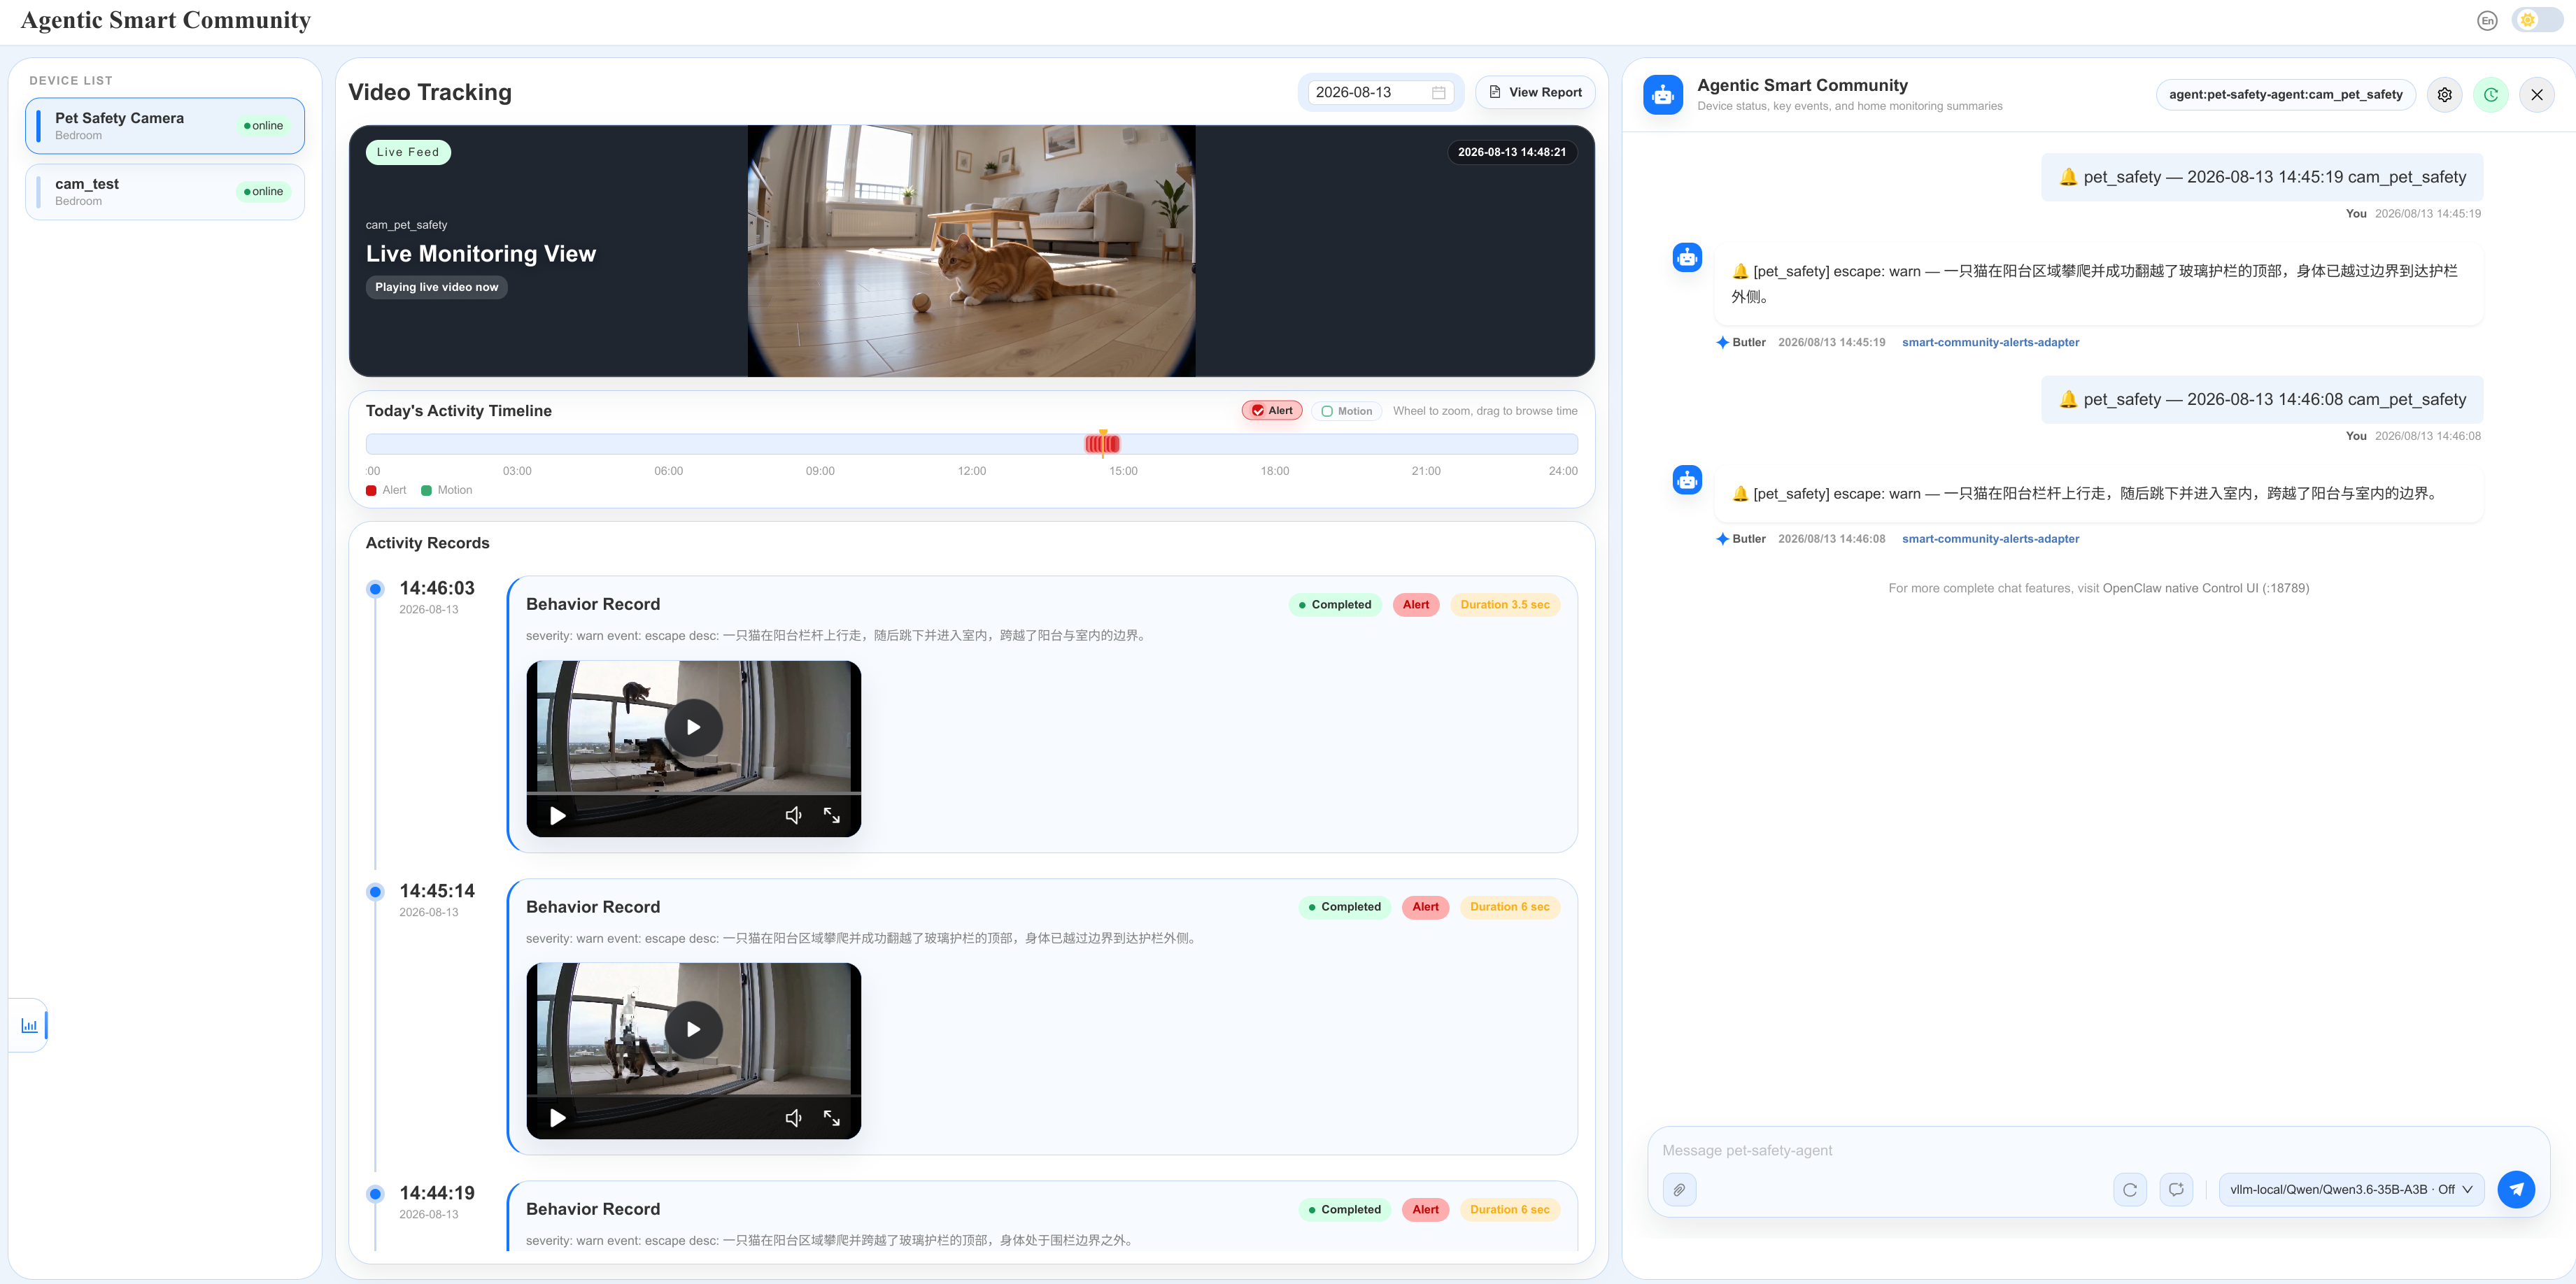The height and width of the screenshot is (1284, 2576).
Task: Click Duration 6 sec on 14:45:14 record
Action: 1509,907
